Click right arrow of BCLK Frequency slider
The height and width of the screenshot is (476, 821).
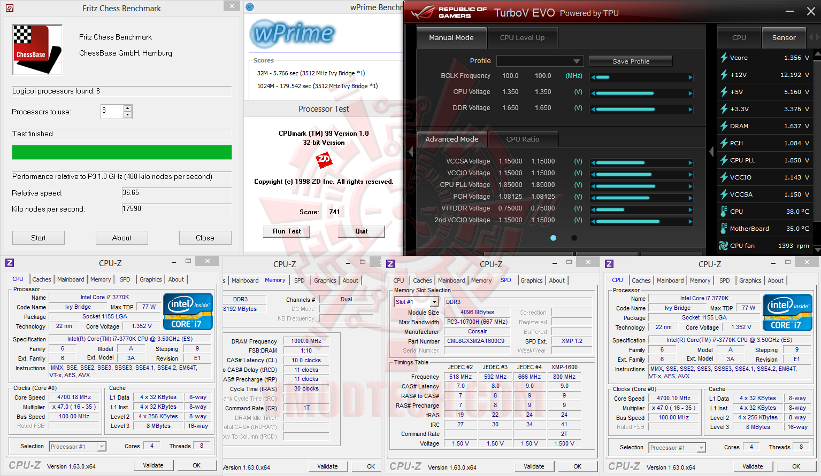690,77
